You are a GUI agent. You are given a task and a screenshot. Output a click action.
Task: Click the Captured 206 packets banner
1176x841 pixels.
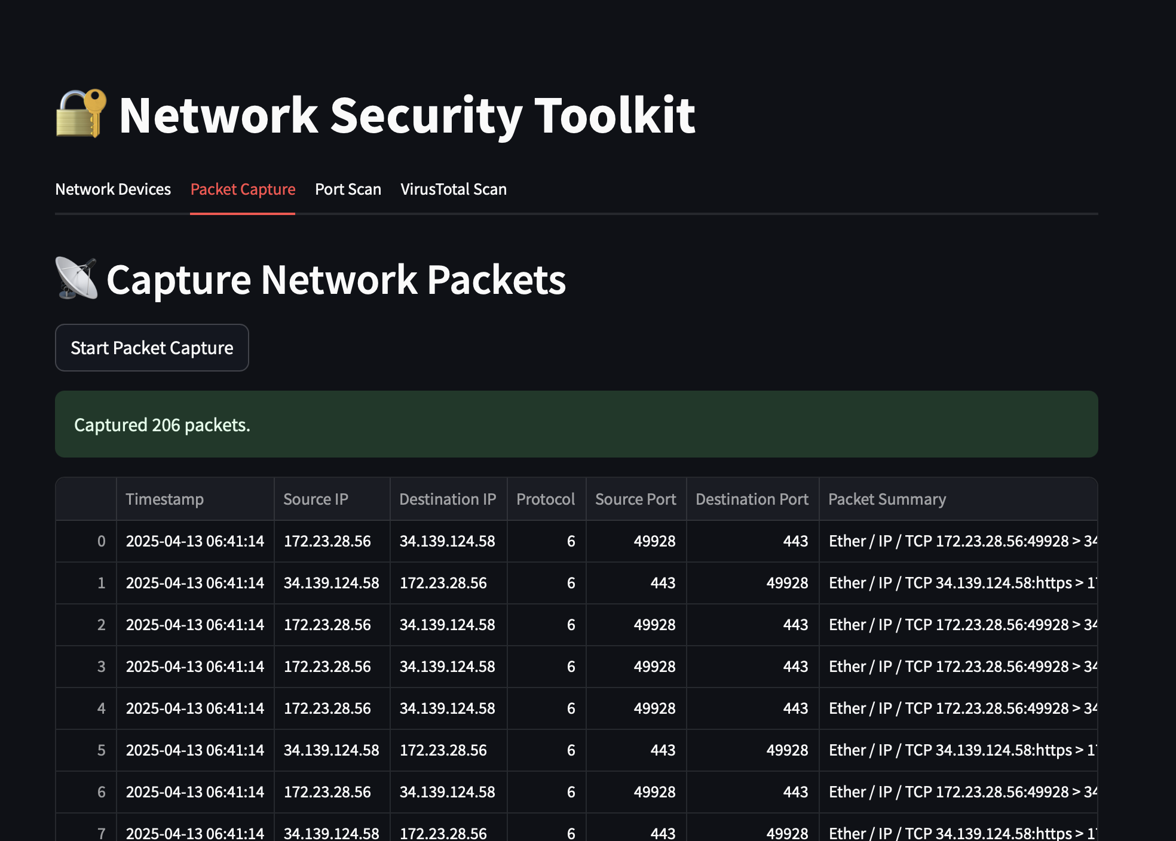(x=576, y=425)
